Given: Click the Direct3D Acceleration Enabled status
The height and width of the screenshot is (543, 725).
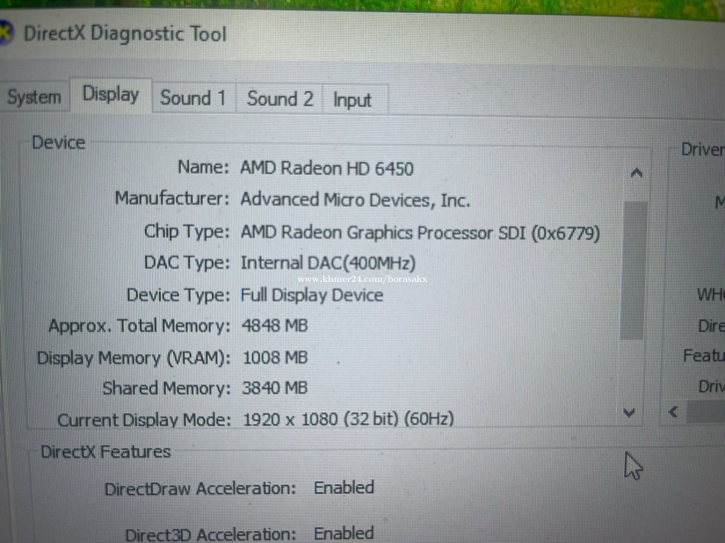Looking at the screenshot, I should 344,533.
